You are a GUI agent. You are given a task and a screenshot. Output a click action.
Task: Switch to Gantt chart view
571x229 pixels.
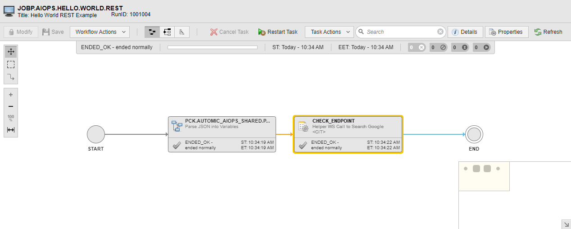tap(182, 32)
